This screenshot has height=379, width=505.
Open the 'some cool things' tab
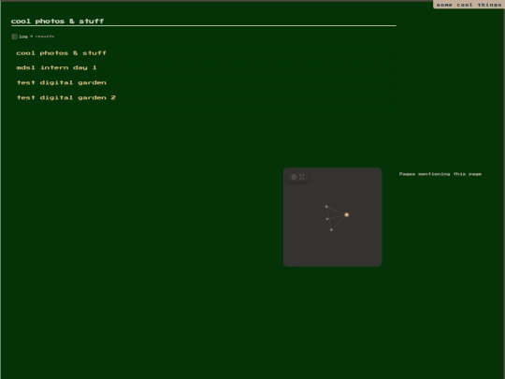click(x=469, y=5)
